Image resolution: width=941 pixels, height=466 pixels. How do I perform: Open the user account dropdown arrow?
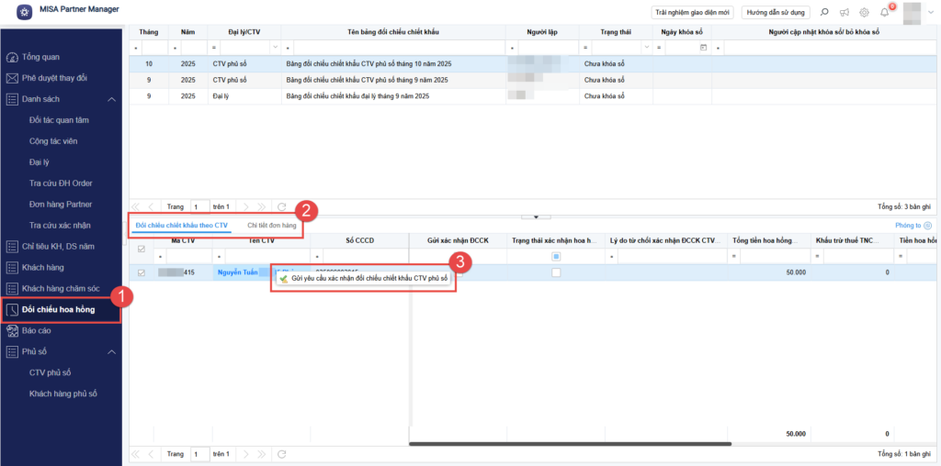[931, 12]
